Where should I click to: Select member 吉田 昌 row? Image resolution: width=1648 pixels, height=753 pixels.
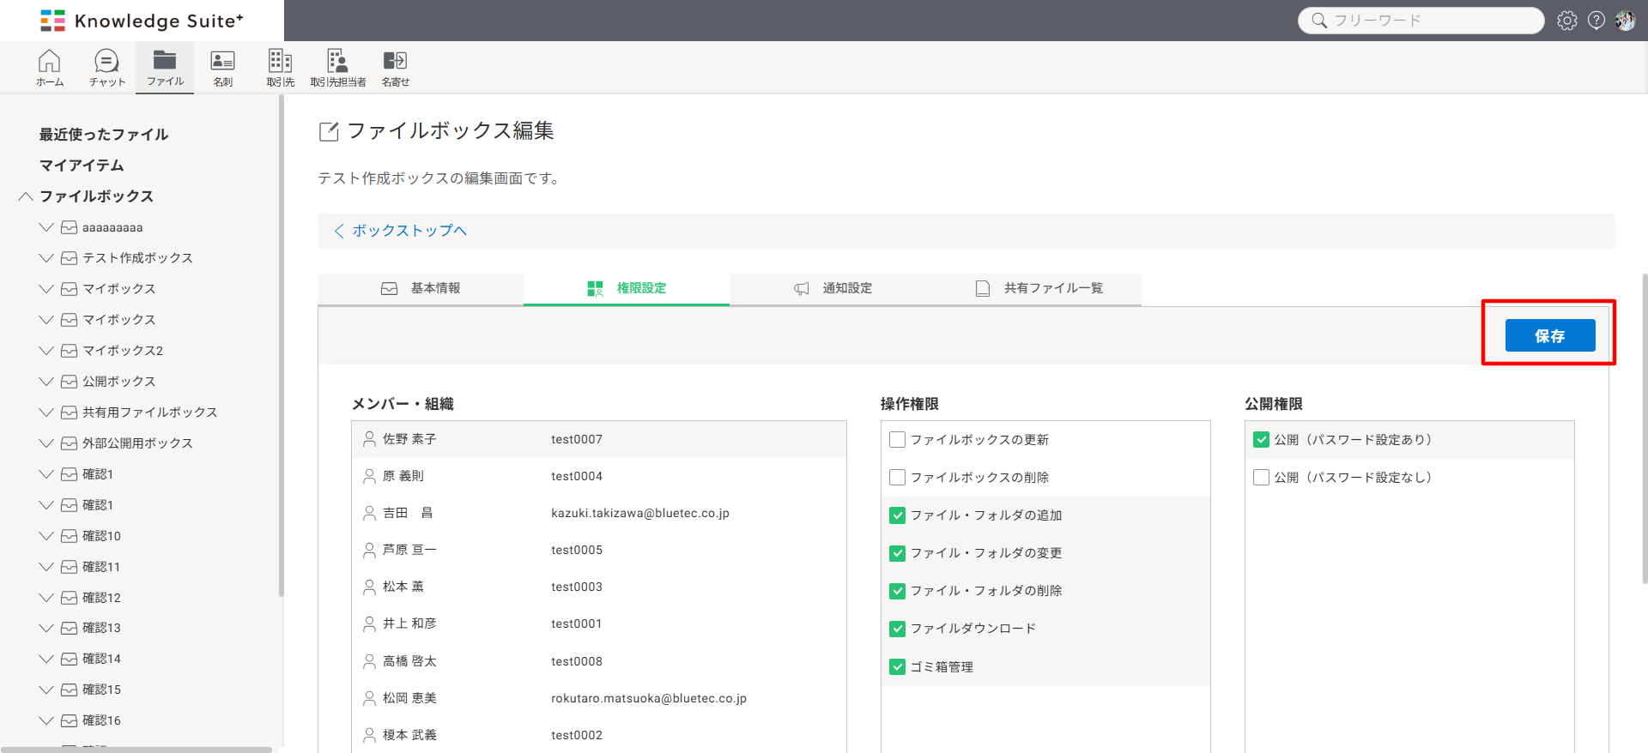pos(599,513)
